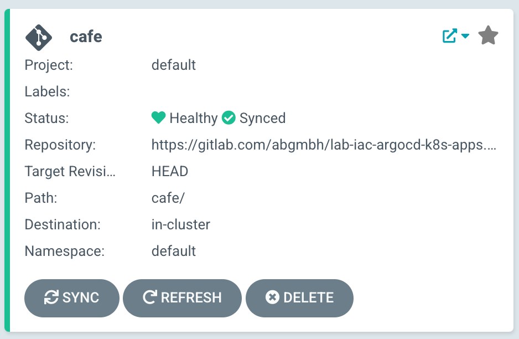
Task: Click the in-cluster destination value
Action: point(181,225)
